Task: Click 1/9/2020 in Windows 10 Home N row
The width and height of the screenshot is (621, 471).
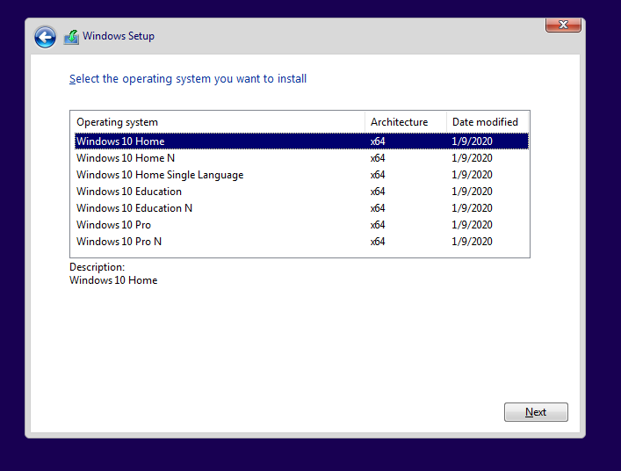Action: point(472,158)
